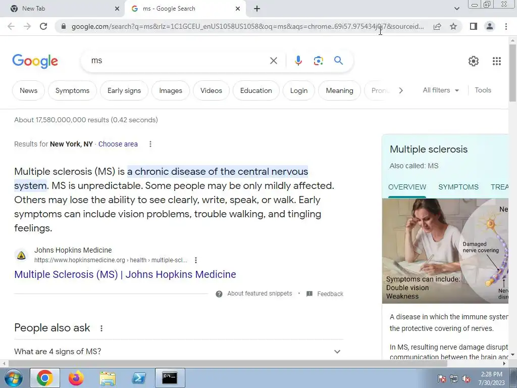This screenshot has height=388, width=517.
Task: Share this page from the address bar
Action: 437,26
